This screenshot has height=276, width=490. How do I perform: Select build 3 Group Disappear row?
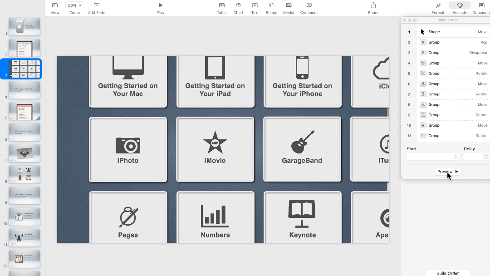click(x=453, y=53)
